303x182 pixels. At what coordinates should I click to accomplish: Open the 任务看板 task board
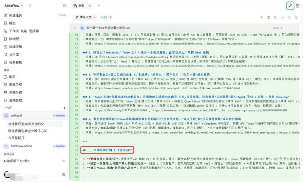pos(16,62)
